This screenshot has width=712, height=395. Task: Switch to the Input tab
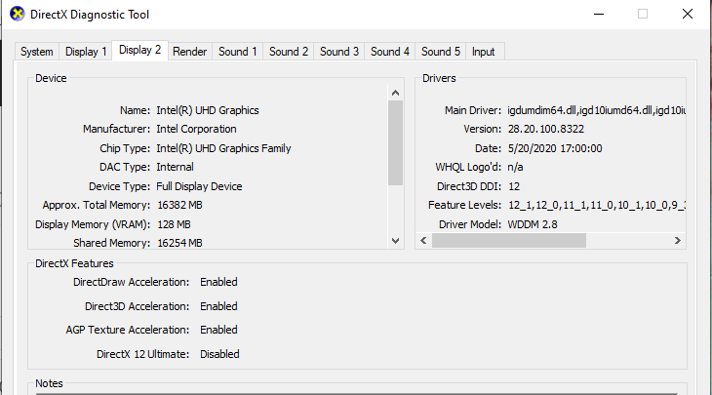[483, 52]
